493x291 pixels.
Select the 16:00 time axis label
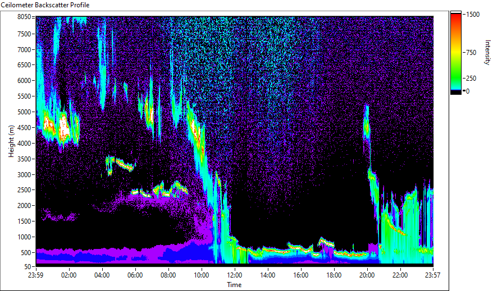click(301, 275)
